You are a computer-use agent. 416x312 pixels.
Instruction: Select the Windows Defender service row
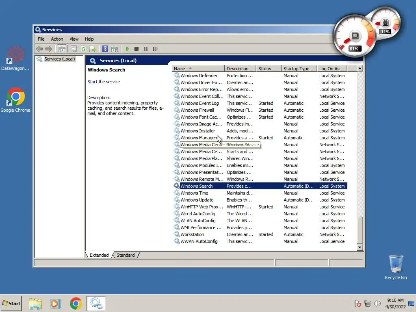(x=260, y=76)
